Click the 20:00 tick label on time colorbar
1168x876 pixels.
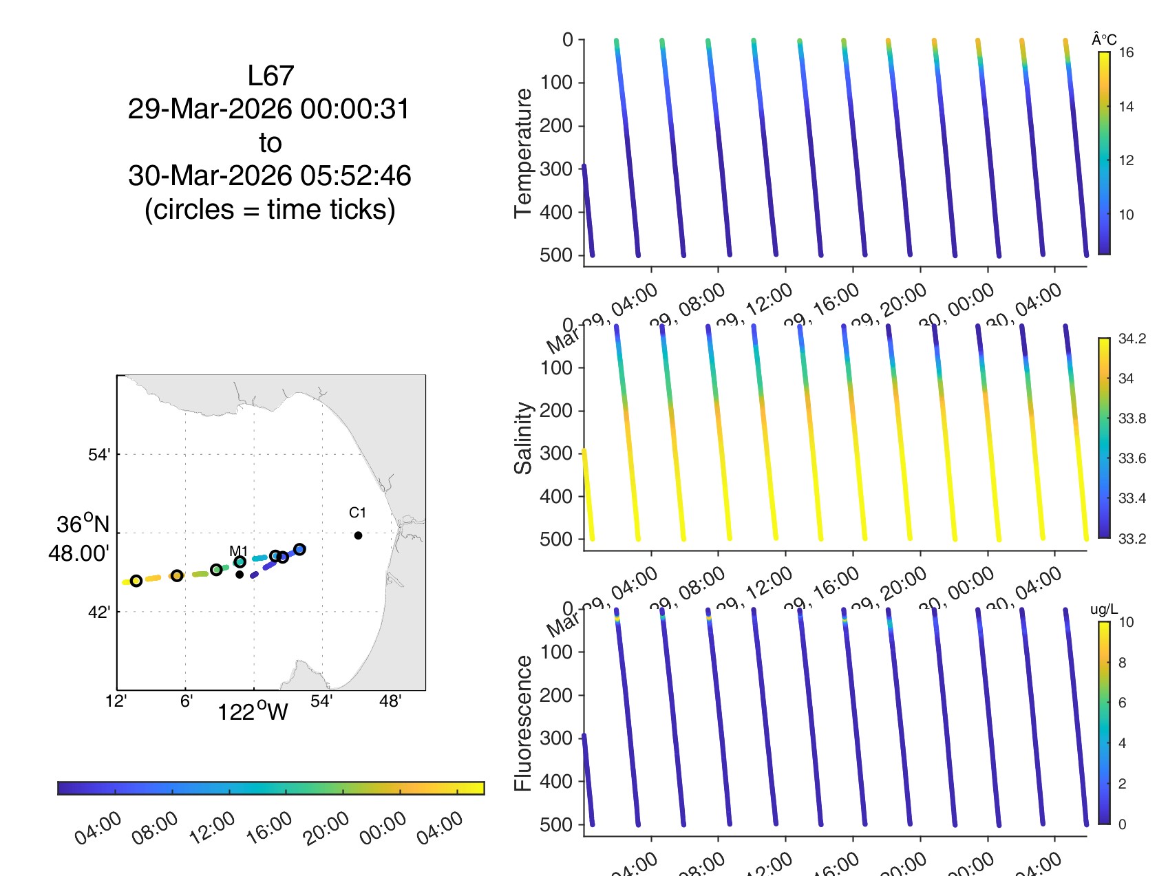(326, 829)
